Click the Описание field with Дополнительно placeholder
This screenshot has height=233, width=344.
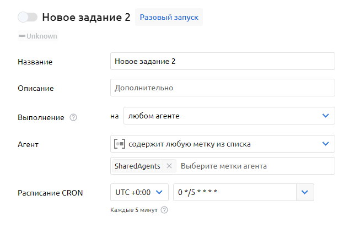(222, 88)
